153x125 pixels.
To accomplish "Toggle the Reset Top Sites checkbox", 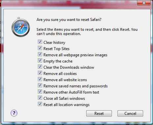I will [x=40, y=48].
